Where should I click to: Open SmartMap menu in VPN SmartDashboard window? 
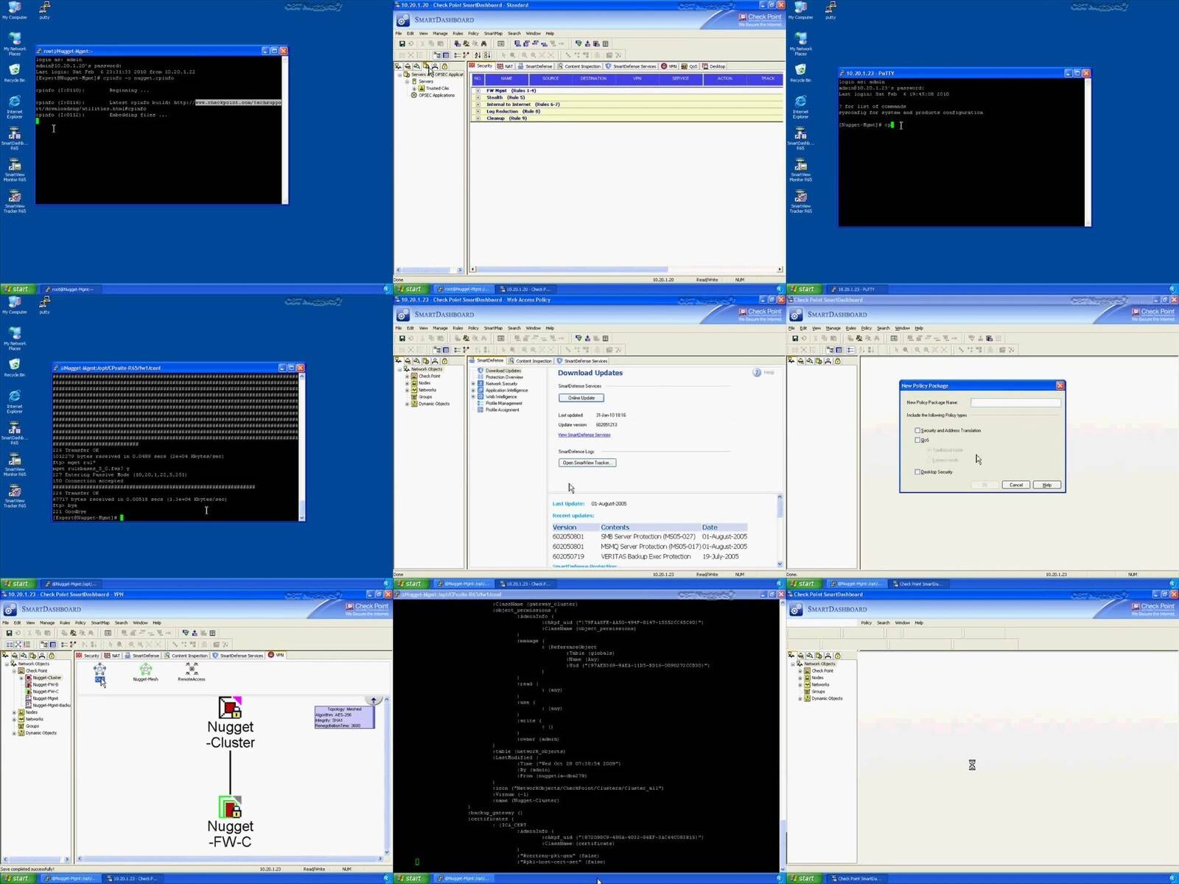pyautogui.click(x=100, y=622)
